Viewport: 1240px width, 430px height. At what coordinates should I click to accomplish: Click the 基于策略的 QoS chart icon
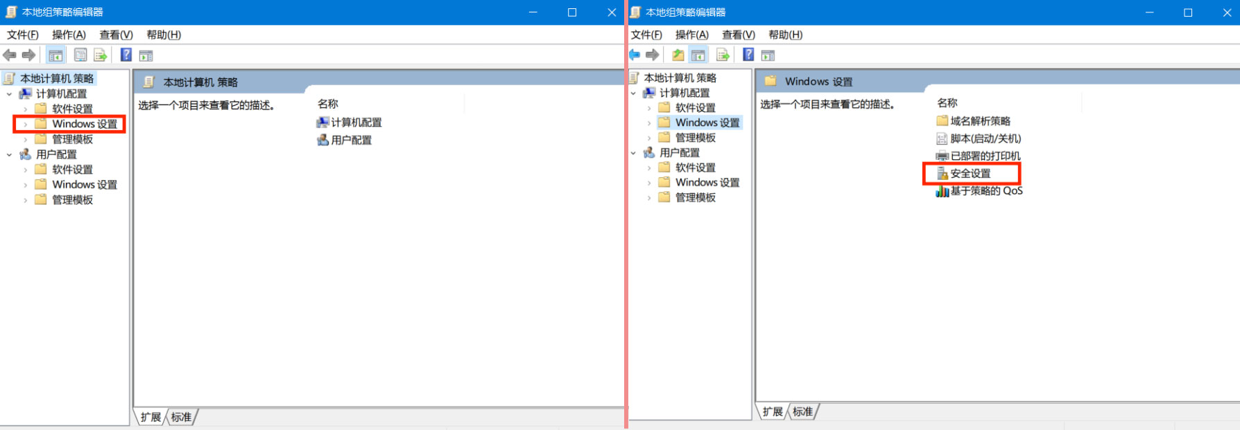point(942,191)
